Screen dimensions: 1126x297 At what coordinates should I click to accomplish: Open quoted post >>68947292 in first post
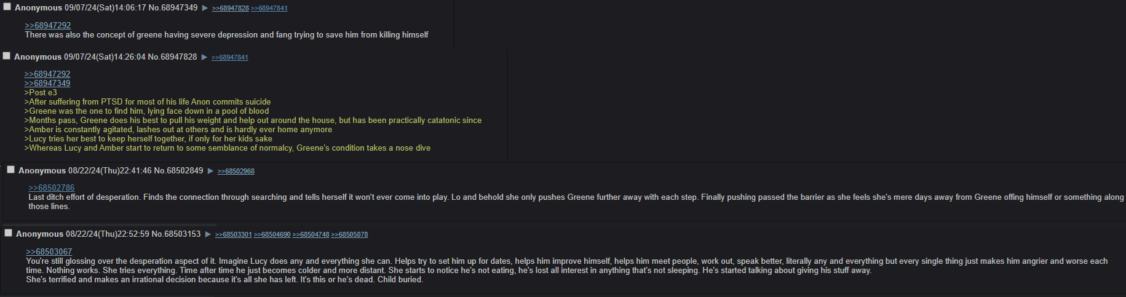click(48, 25)
